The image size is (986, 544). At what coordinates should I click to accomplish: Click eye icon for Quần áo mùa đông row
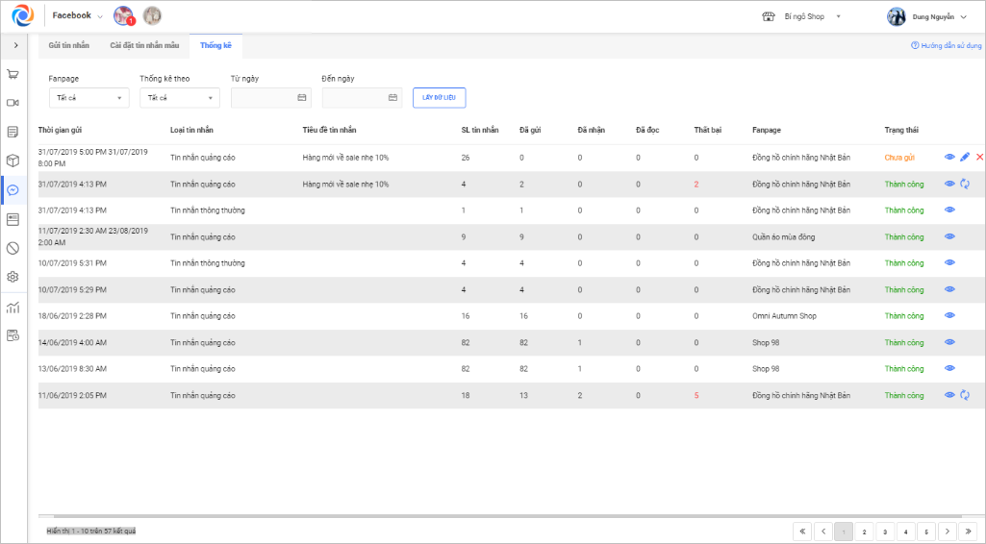coord(949,236)
